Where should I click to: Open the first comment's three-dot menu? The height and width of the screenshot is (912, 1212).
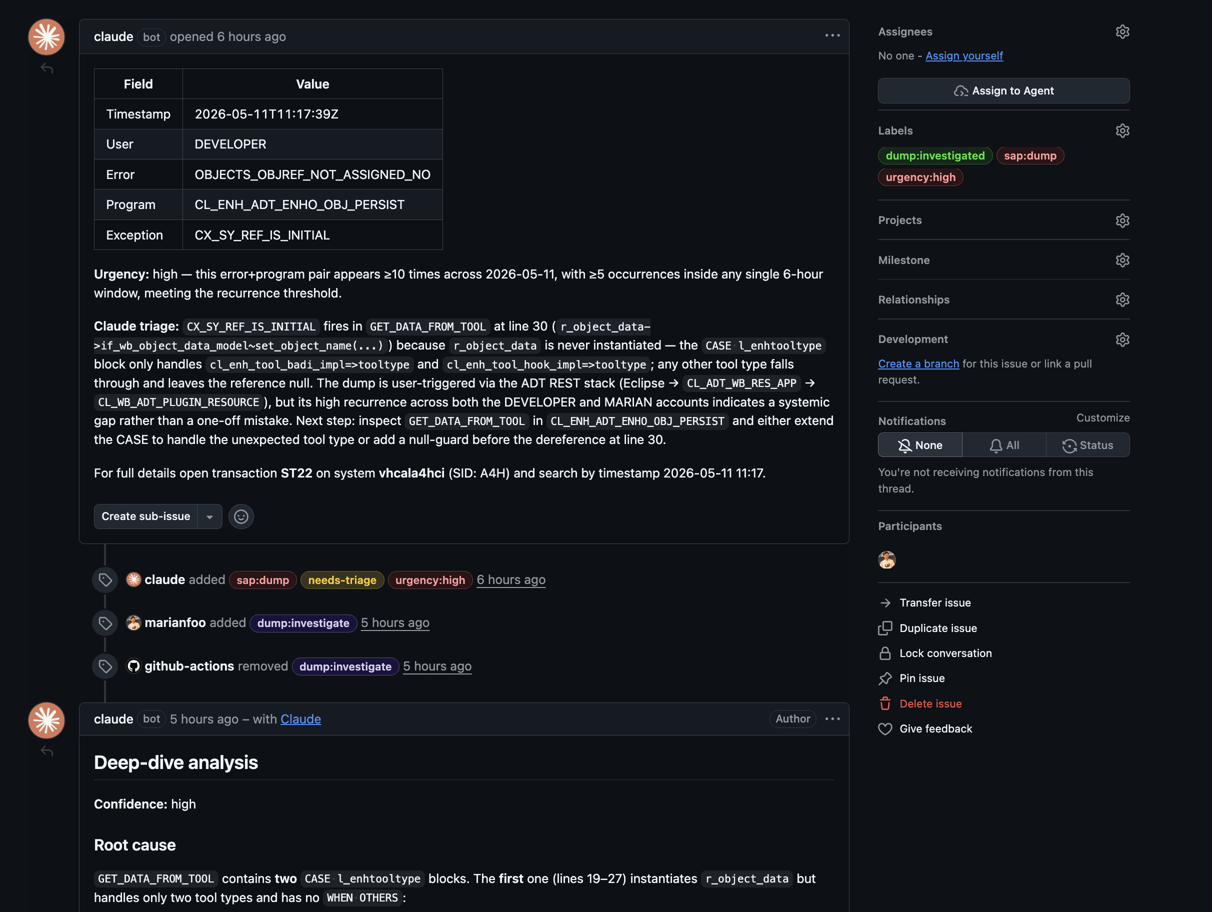click(832, 35)
